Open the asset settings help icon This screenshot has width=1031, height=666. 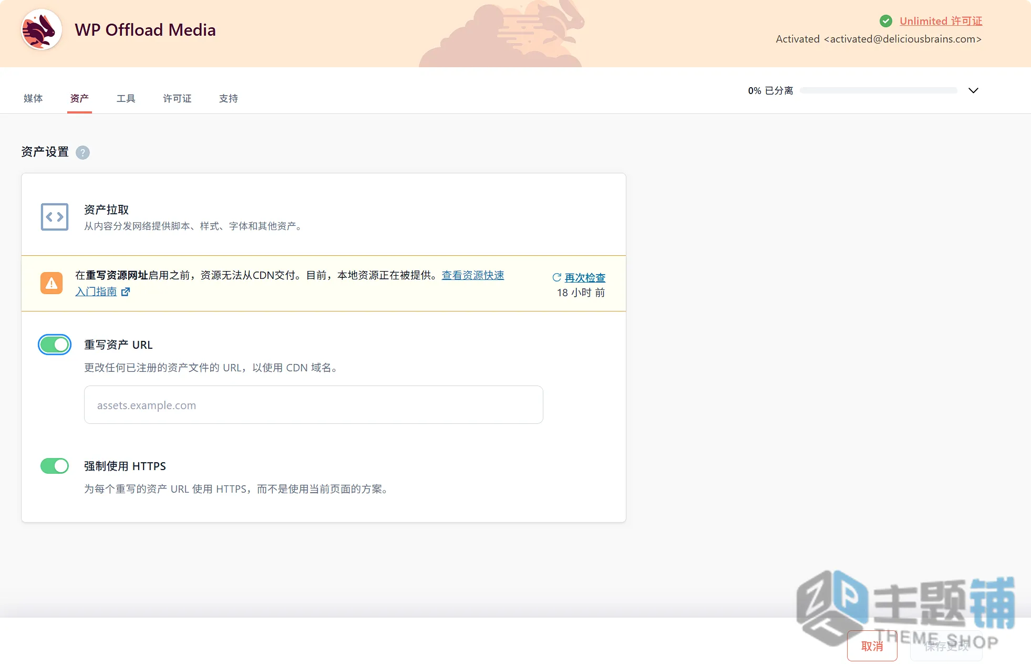83,152
